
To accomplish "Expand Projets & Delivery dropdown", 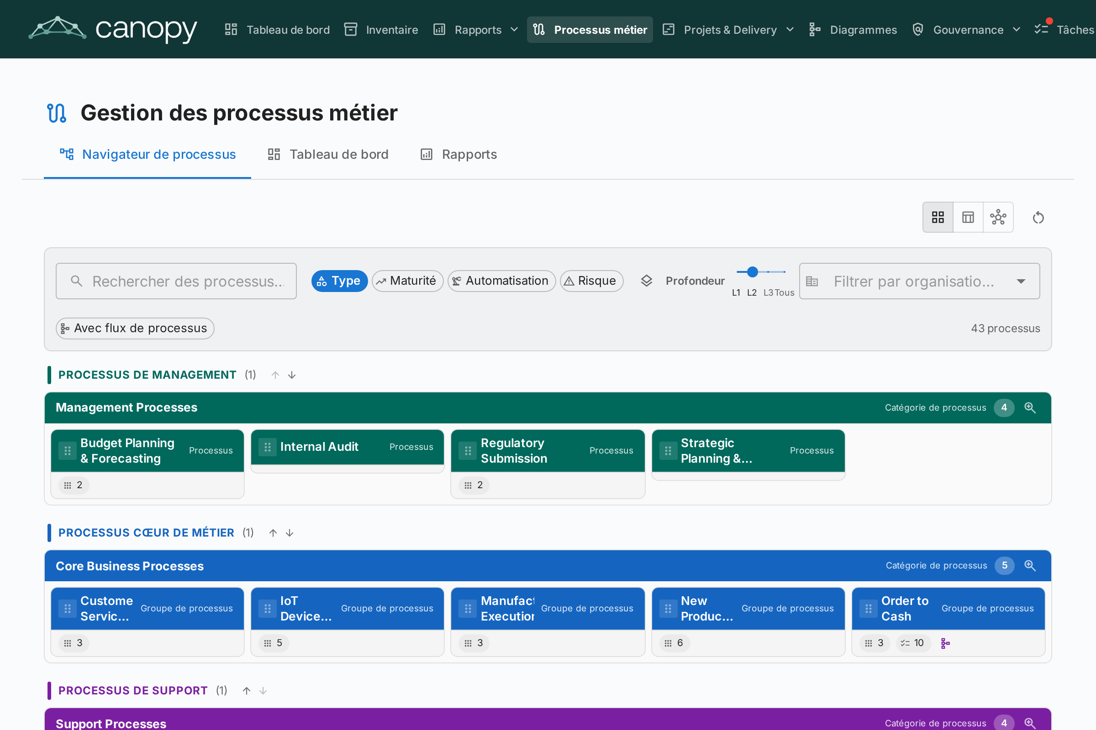I will pyautogui.click(x=790, y=29).
